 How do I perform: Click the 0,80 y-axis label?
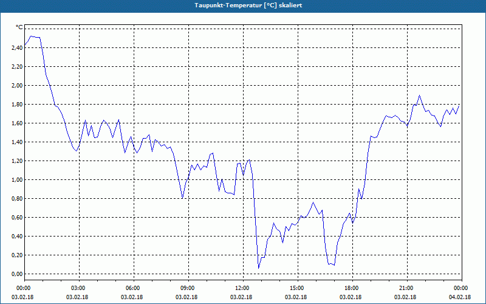[17, 199]
